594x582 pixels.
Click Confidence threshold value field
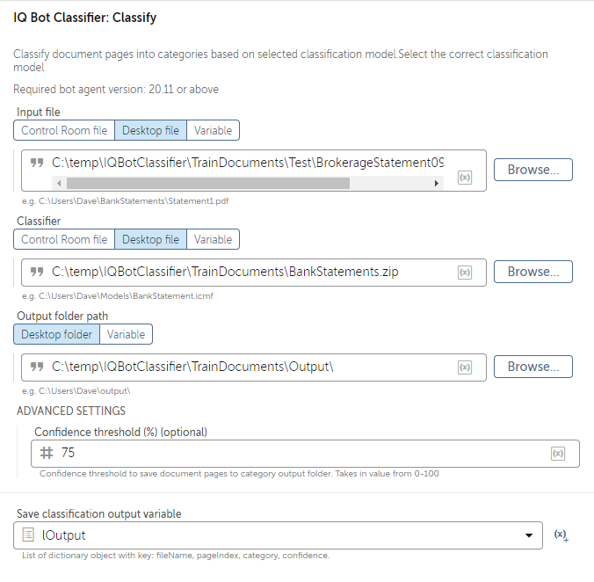(x=305, y=454)
